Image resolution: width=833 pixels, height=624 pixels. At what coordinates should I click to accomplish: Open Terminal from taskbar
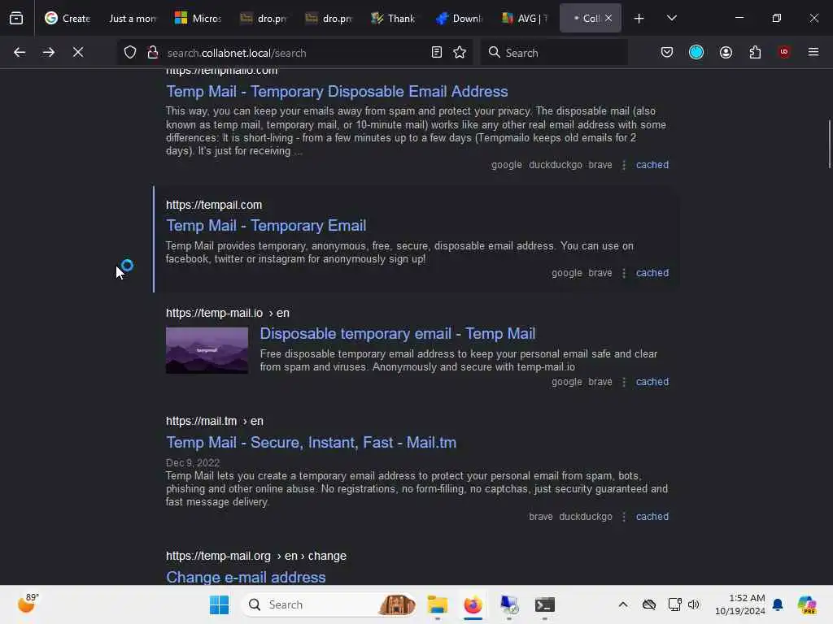(x=544, y=604)
